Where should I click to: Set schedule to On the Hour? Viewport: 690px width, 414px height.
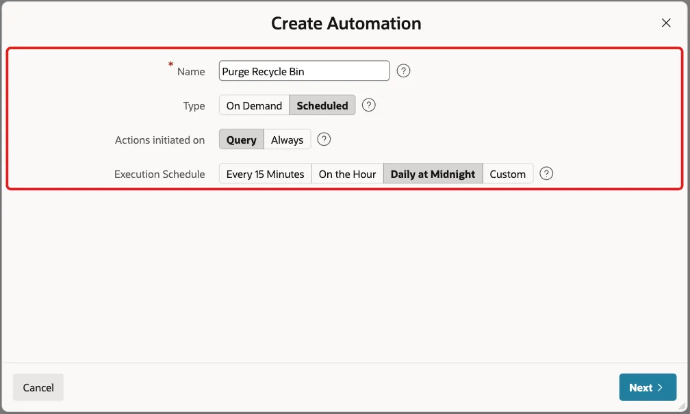click(x=347, y=174)
